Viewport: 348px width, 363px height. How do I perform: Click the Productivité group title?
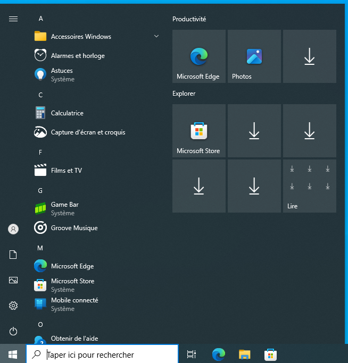click(x=189, y=19)
